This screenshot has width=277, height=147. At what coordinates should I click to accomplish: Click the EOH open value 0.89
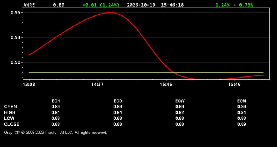pyautogui.click(x=56, y=107)
